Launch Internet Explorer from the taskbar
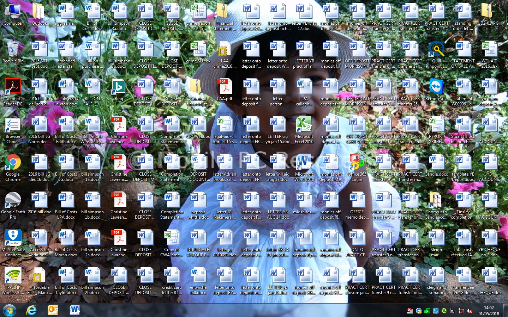The height and width of the screenshot is (317, 508). (32, 310)
